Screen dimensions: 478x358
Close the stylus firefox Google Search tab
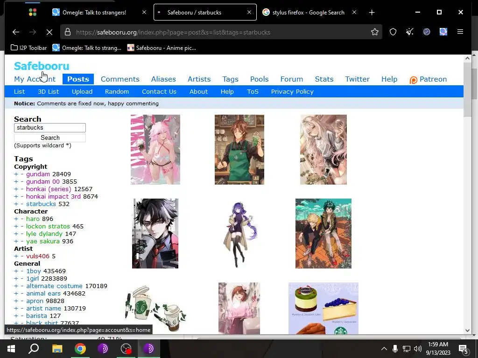click(x=354, y=12)
